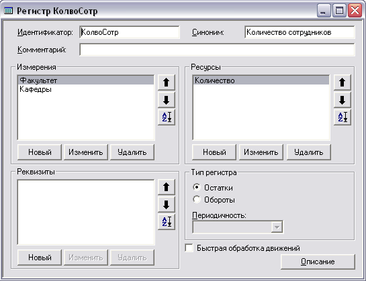Open the Описание button
366x281 pixels.
(318, 262)
